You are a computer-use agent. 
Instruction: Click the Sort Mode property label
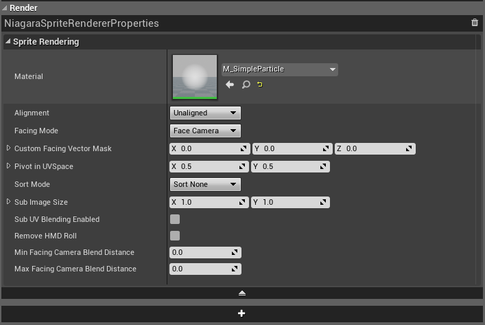(x=32, y=184)
